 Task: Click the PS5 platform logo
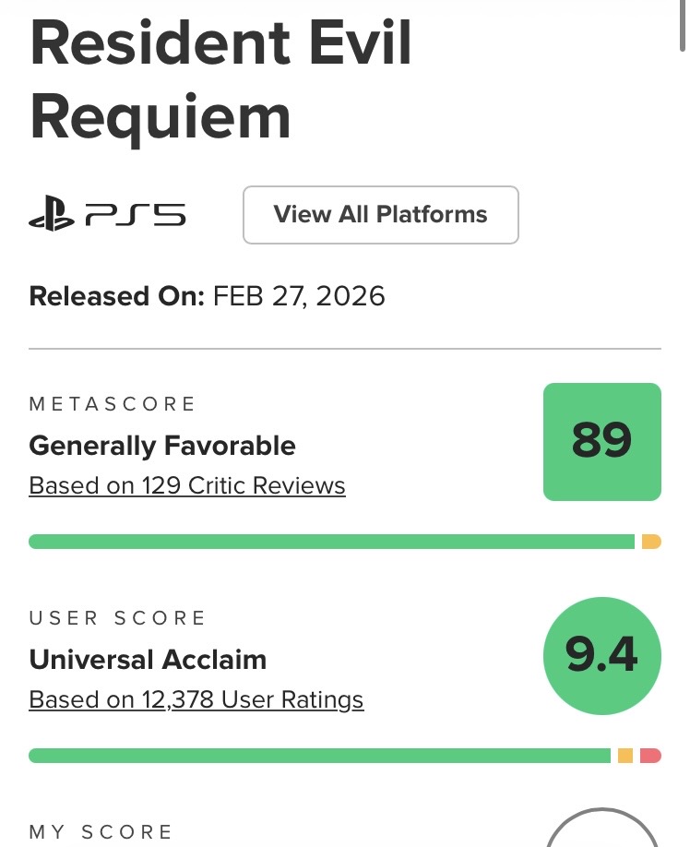tap(107, 216)
